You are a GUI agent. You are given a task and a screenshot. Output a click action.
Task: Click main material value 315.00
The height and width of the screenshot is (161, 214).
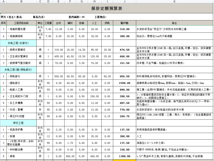(x=59, y=50)
